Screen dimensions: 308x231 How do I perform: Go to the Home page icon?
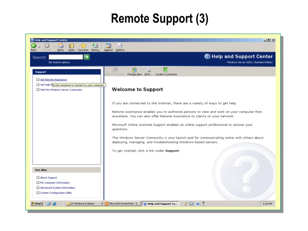pyautogui.click(x=60, y=46)
